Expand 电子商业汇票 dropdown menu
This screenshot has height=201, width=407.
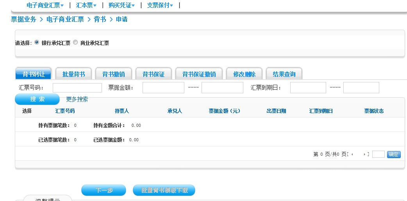45,5
